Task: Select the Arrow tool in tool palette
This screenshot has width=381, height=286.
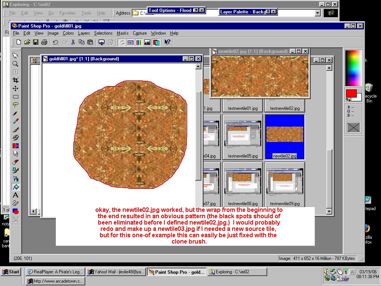Action: pyautogui.click(x=16, y=56)
